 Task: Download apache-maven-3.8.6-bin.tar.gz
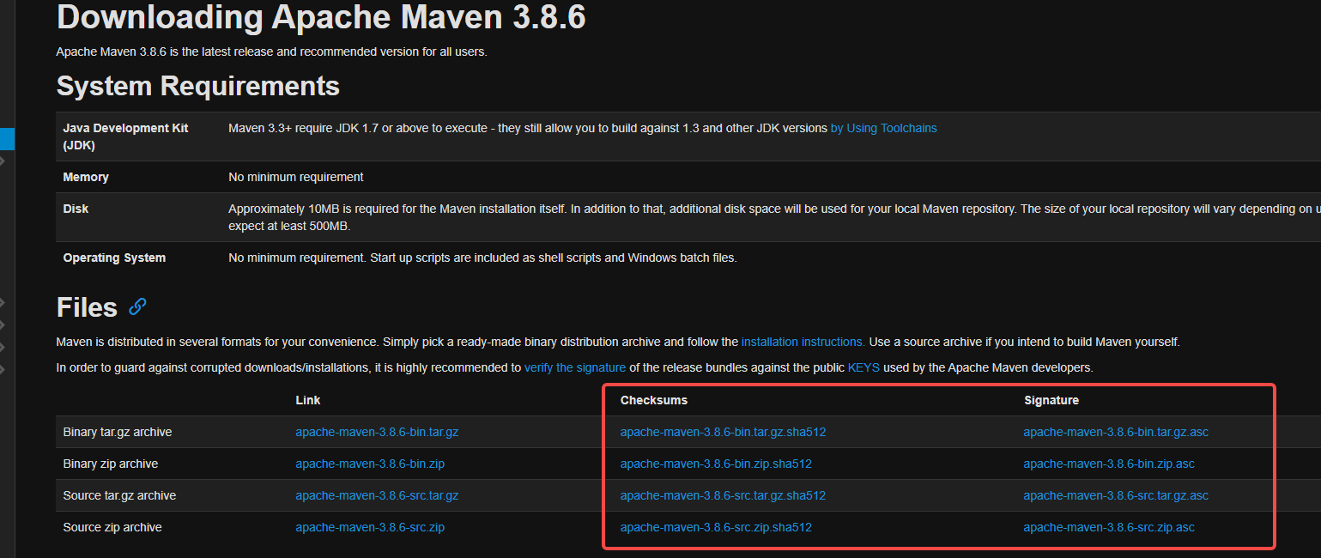[x=377, y=432]
